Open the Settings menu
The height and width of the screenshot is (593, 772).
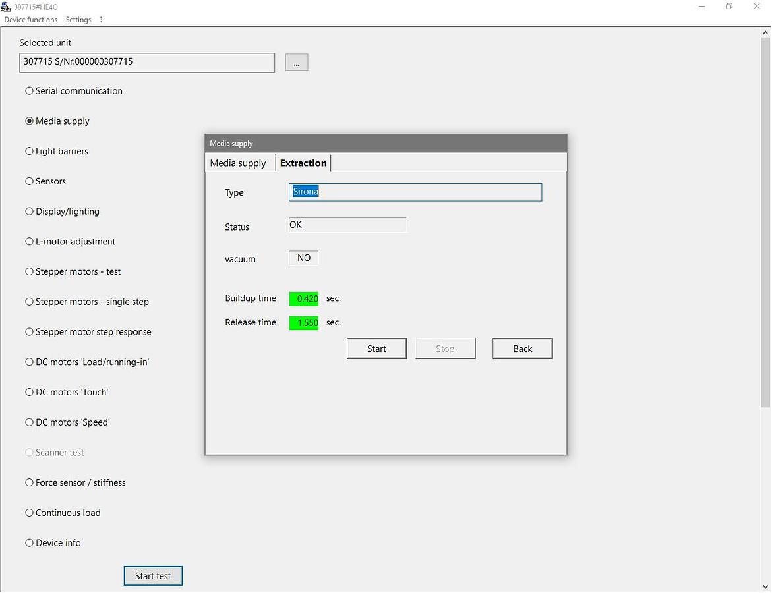point(78,20)
